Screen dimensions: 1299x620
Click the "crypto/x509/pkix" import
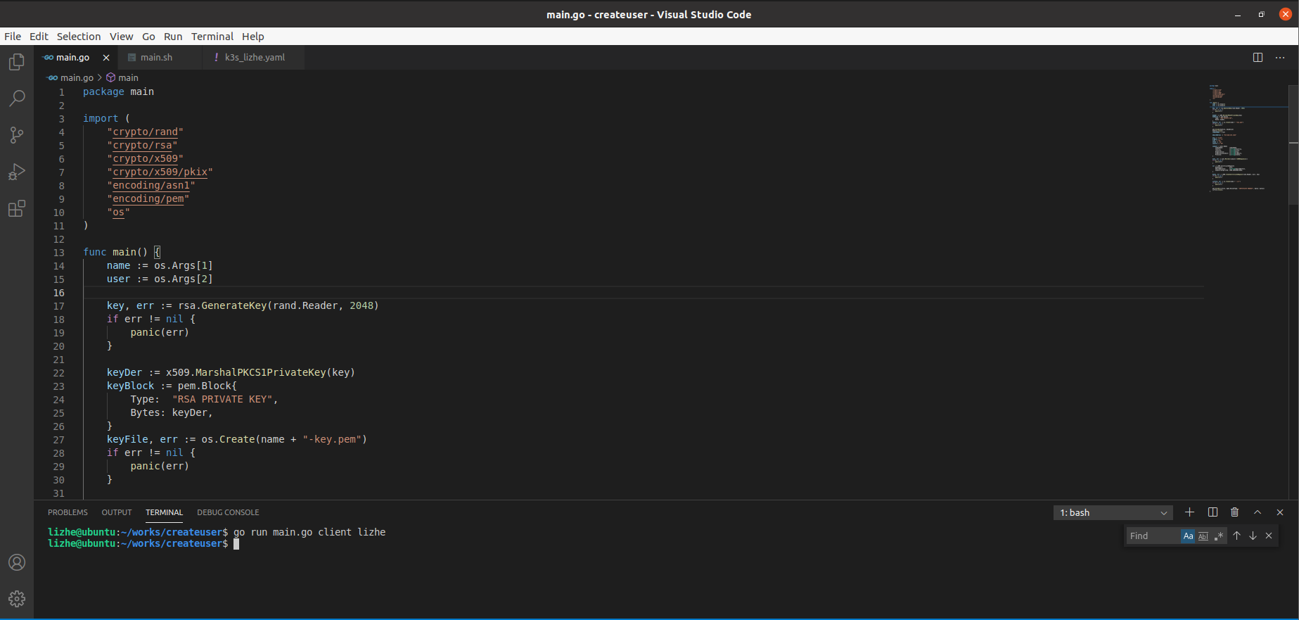pyautogui.click(x=160, y=172)
